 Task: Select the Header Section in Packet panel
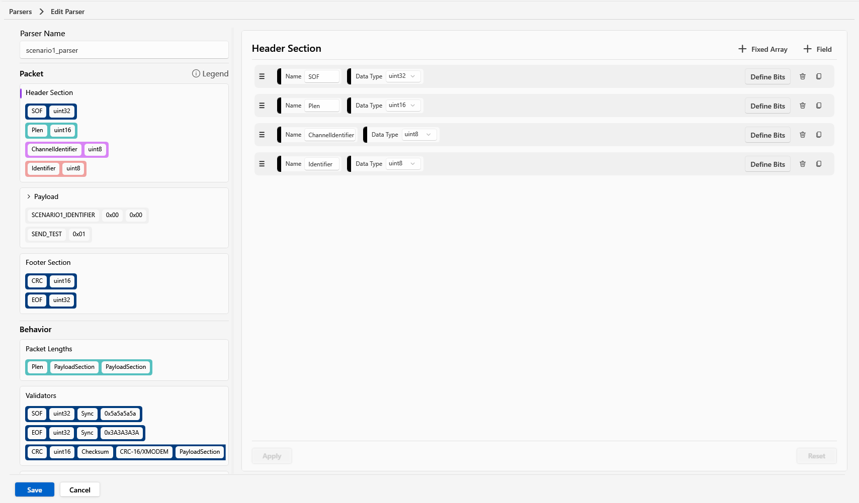pyautogui.click(x=49, y=92)
